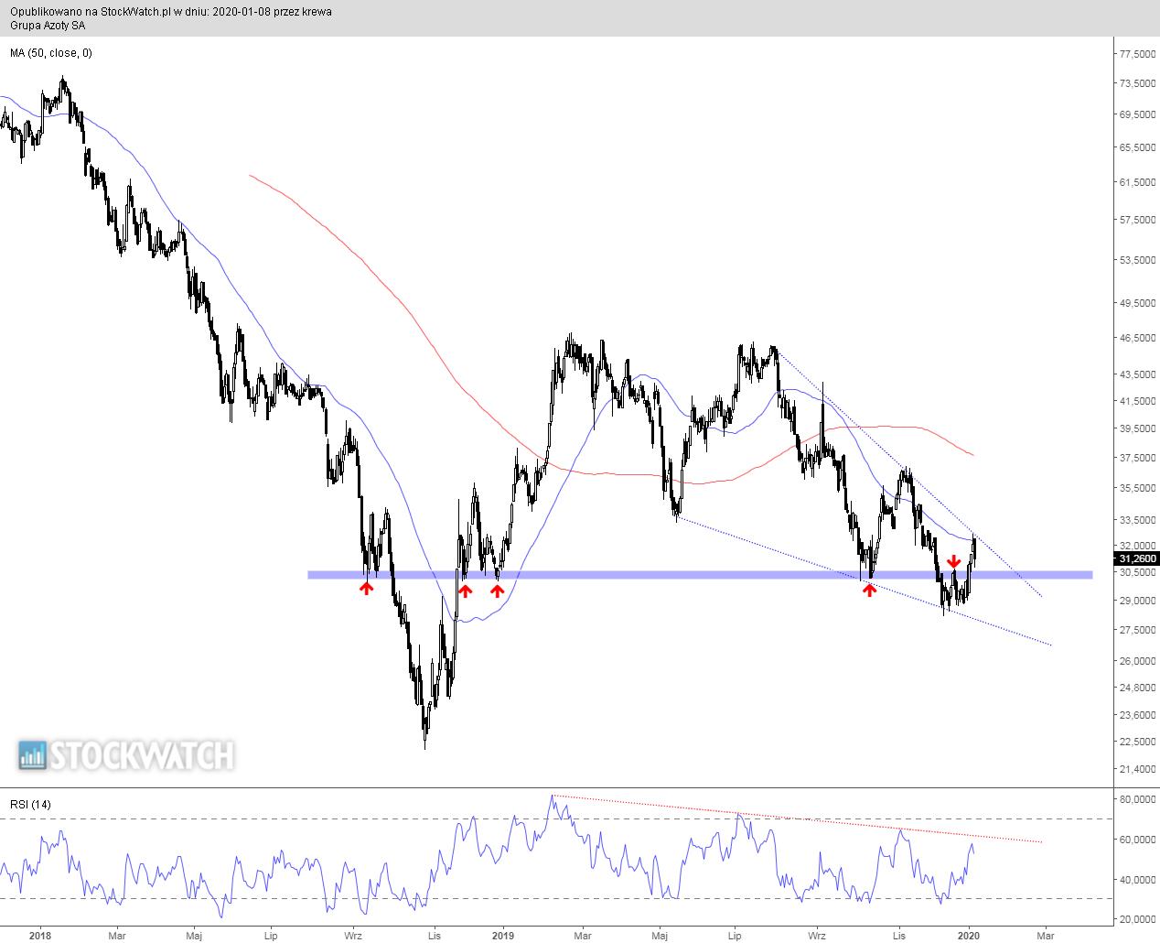Click the 35,5000 price axis label

pos(1137,488)
